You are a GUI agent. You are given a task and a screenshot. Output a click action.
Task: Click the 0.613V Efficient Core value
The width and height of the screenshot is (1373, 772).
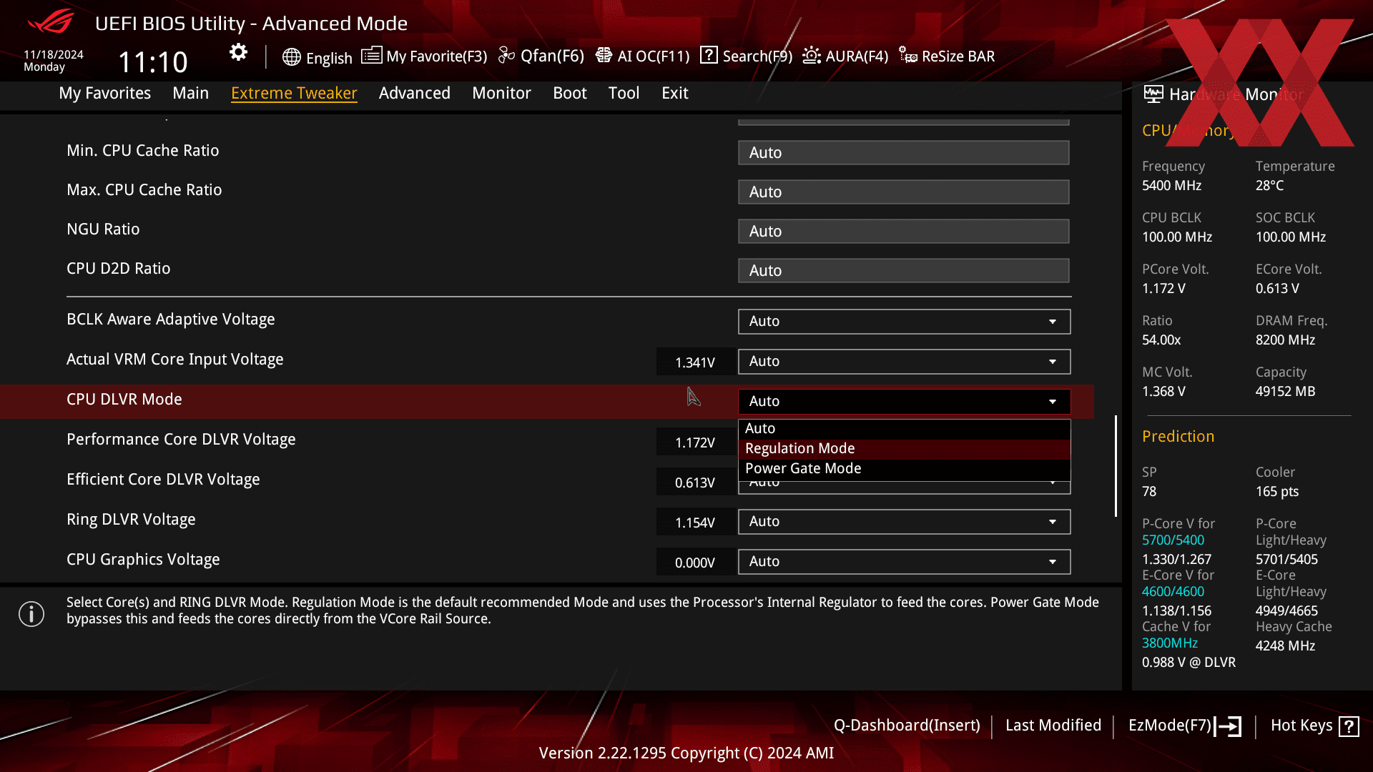point(695,482)
